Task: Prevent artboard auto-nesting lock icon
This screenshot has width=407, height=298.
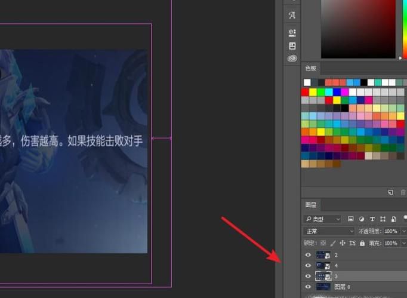Action: 352,243
